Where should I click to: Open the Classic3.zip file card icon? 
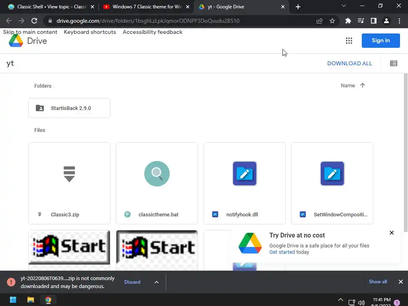69,174
